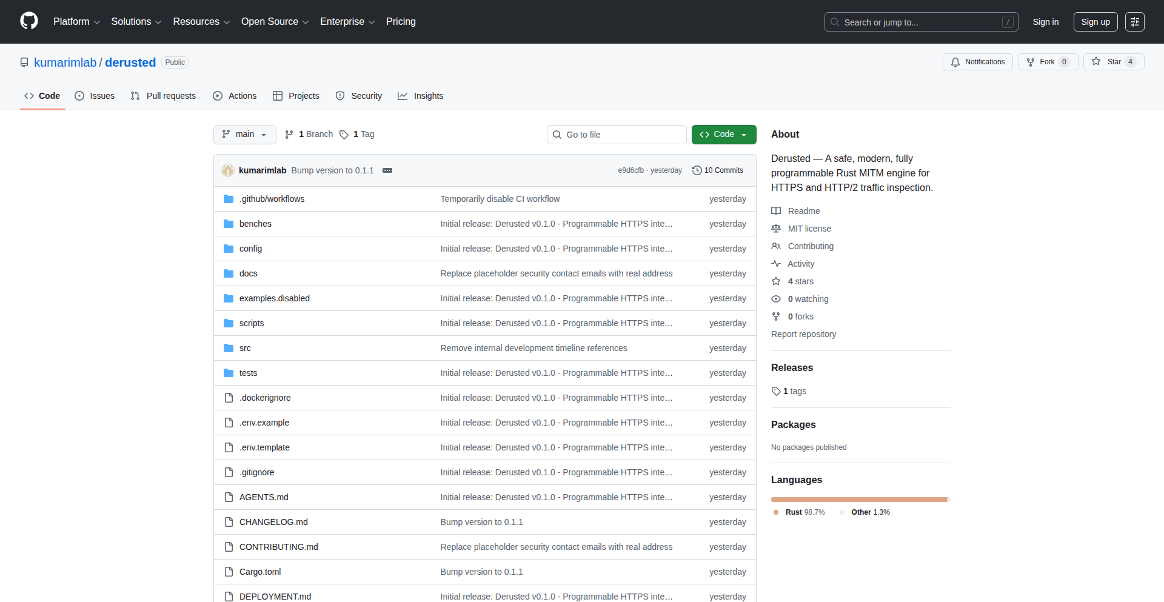Image resolution: width=1164 pixels, height=602 pixels.
Task: Open the main branch selector
Action: coord(244,134)
